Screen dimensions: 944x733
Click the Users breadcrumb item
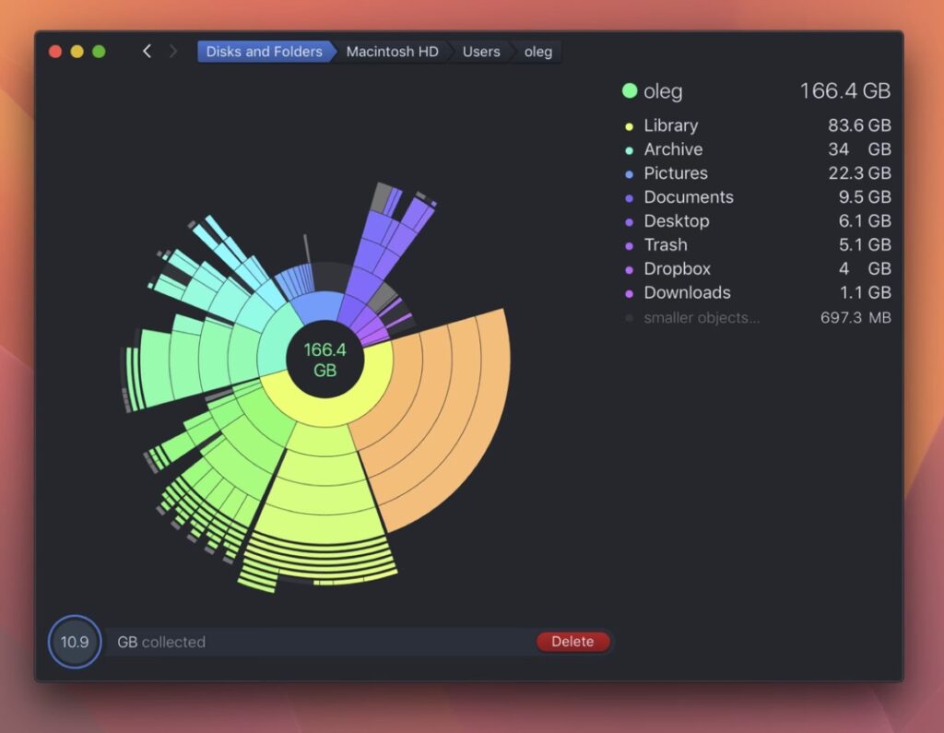coord(479,52)
